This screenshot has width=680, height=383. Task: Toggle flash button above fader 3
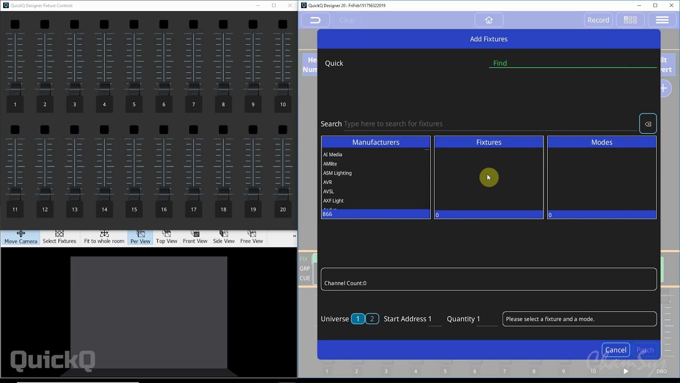point(74,24)
